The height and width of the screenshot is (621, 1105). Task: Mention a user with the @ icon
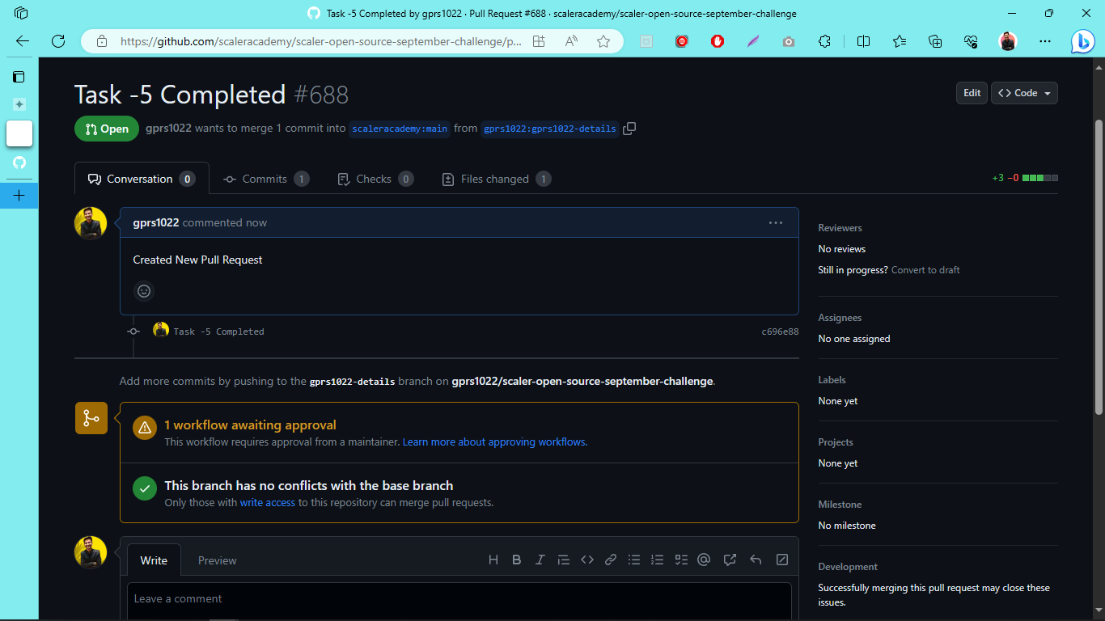(703, 559)
